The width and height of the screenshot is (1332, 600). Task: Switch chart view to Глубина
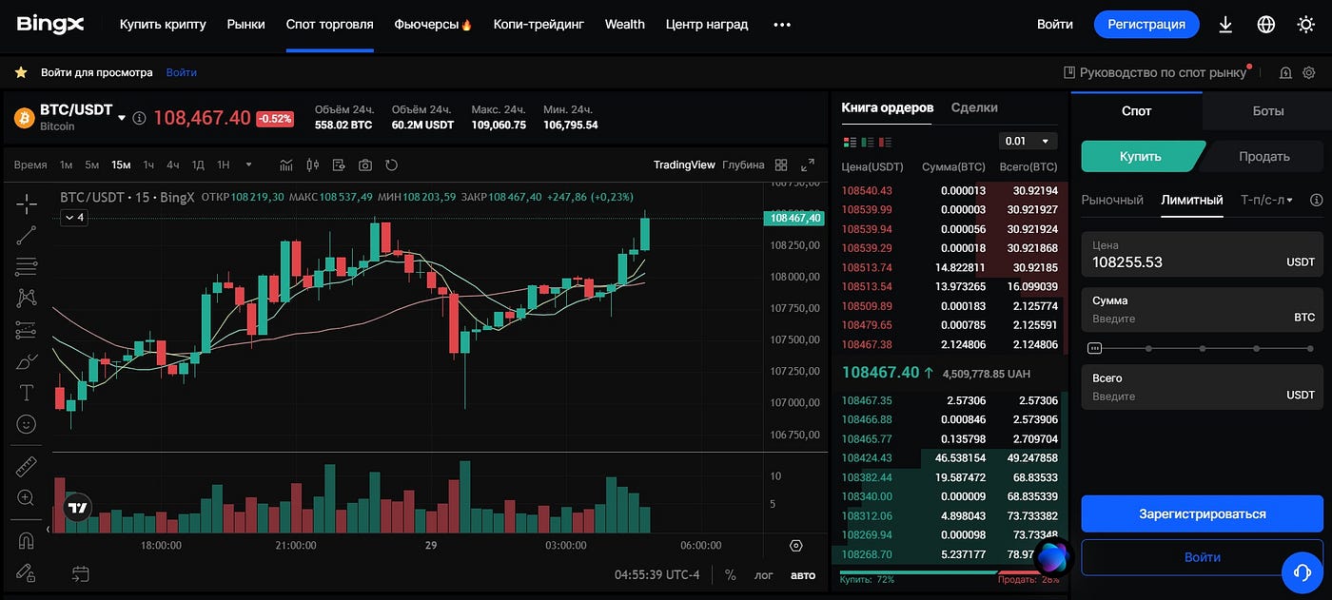coord(743,165)
